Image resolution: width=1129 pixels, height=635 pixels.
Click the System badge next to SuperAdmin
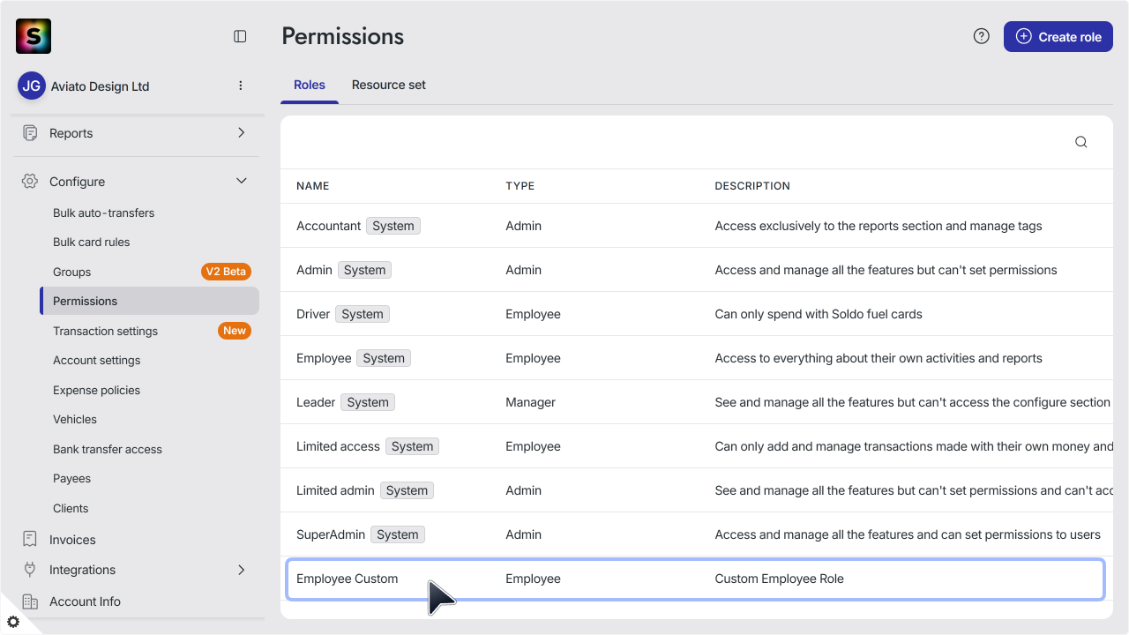coord(398,534)
